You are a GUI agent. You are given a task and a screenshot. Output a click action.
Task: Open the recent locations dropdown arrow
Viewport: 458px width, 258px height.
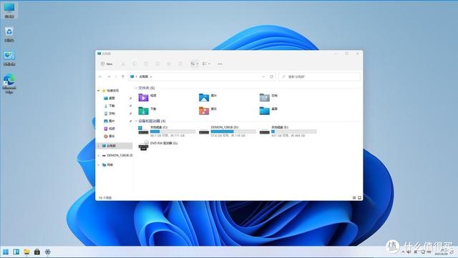[116, 76]
